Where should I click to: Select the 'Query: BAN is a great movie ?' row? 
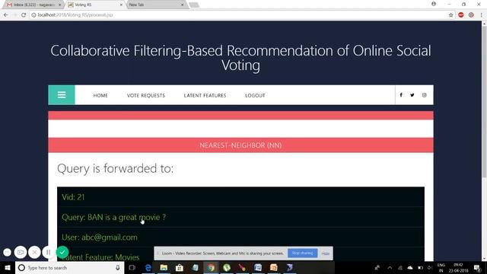pyautogui.click(x=240, y=217)
